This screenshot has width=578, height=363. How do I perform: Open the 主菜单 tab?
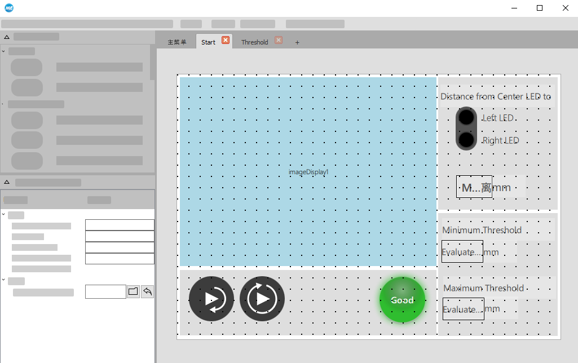[177, 42]
